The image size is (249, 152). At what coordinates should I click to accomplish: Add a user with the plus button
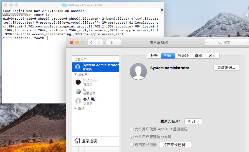[75, 149]
